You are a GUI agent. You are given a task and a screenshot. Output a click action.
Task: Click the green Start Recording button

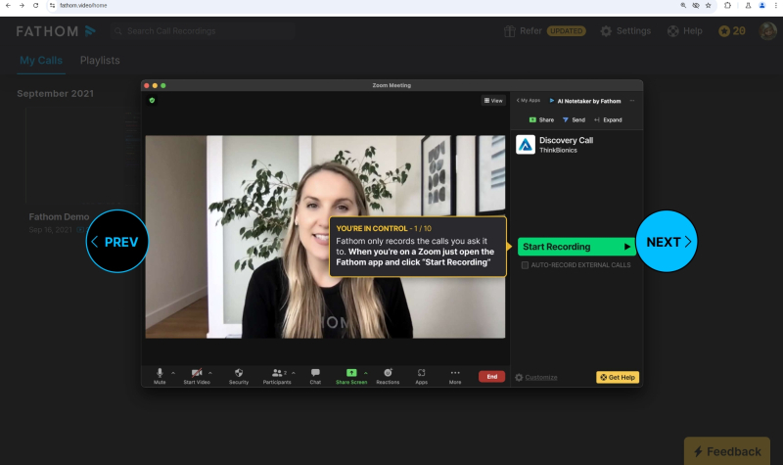[x=576, y=247]
